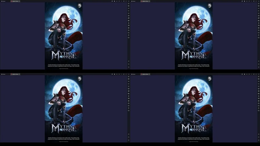This screenshot has width=260, height=146.
Task: Open keyboard mapping in top-right emulator sidebar
Action: click(x=259, y=6)
